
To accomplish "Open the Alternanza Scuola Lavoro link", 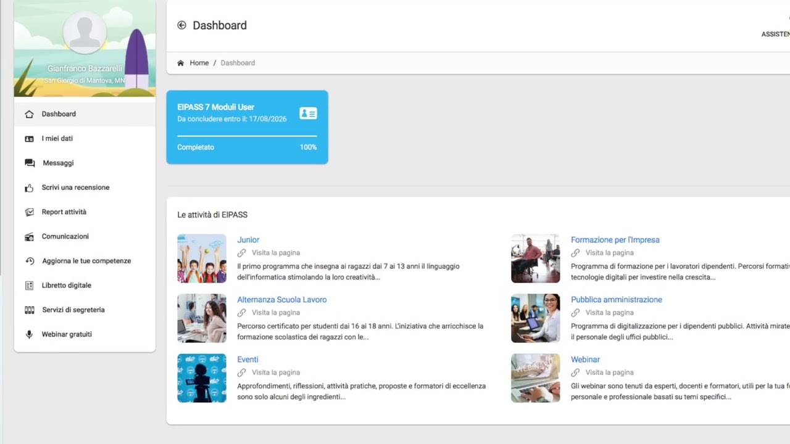I will 282,300.
